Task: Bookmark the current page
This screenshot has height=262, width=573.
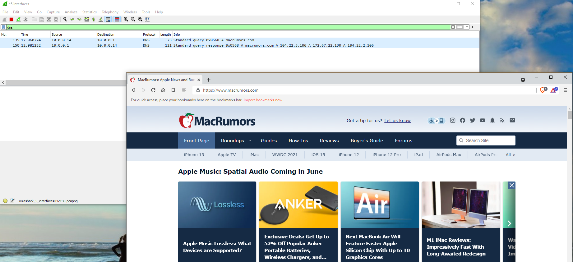Action: (x=173, y=90)
